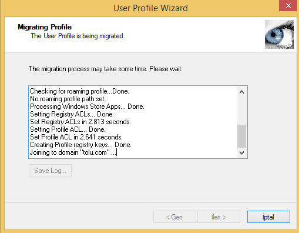Click "Creating Profile registry keys... Done." line
Screen dimensions: 299x233
pos(80,145)
